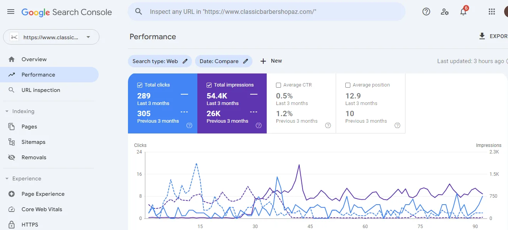Open Removals in sidebar
508x230 pixels.
49,157
